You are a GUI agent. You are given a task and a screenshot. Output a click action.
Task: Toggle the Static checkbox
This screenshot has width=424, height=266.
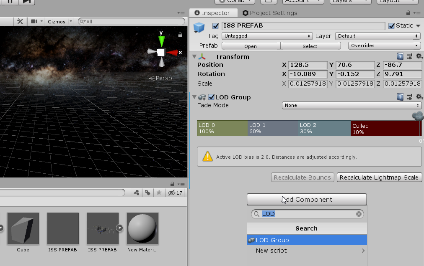coord(391,26)
